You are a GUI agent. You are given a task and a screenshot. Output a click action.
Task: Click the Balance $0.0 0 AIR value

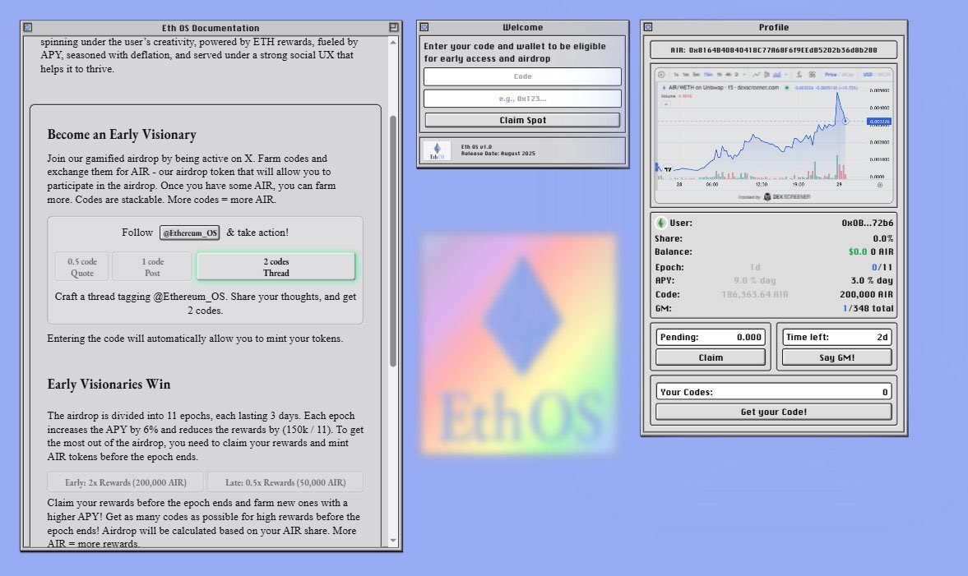[x=870, y=251]
